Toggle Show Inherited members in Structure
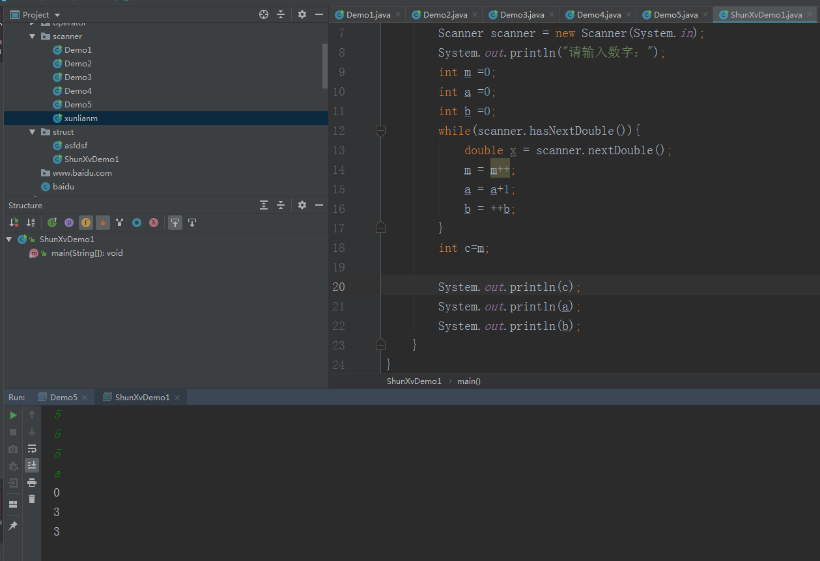The image size is (820, 561). point(52,223)
